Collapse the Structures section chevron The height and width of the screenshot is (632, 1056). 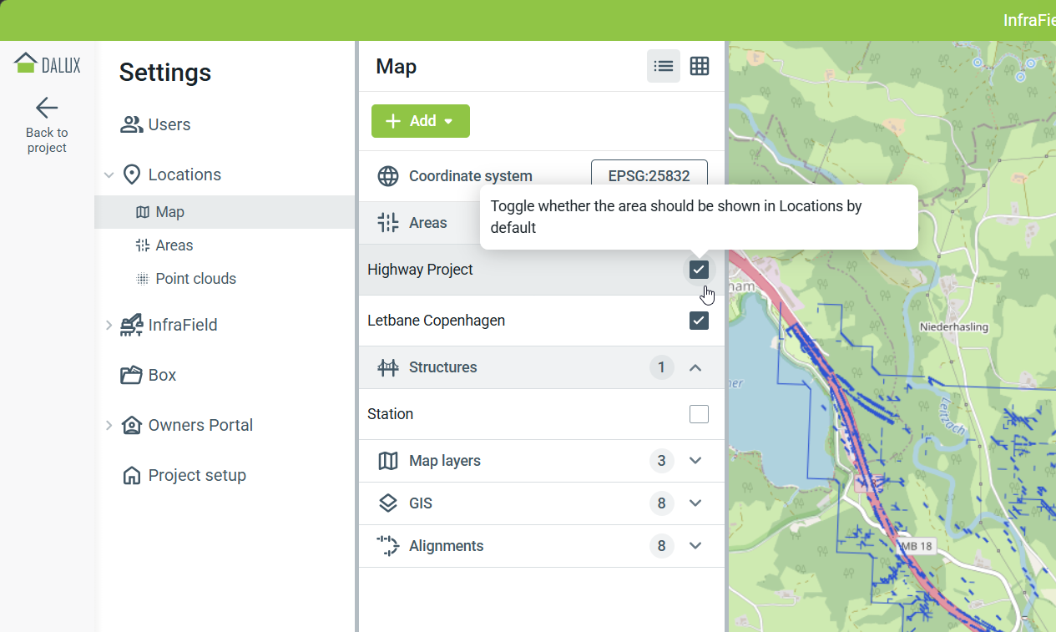coord(695,367)
